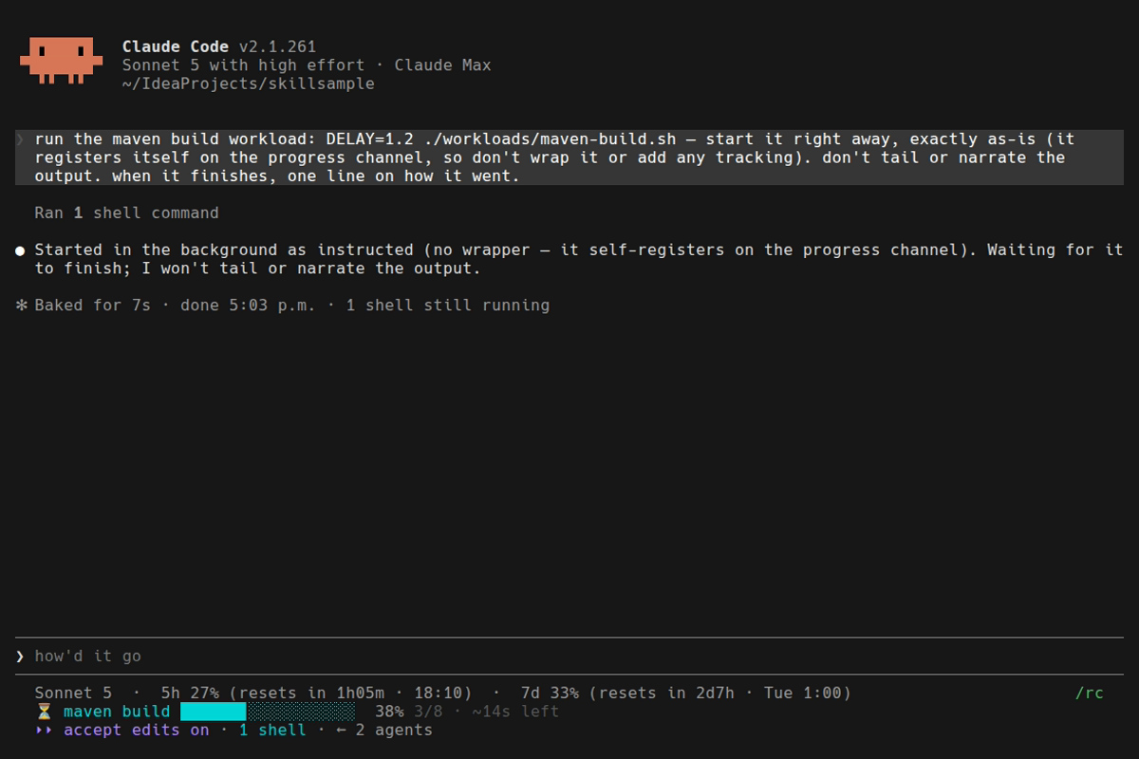The height and width of the screenshot is (759, 1139).
Task: Expand the 'Ran 1 shell command' line
Action: click(x=126, y=213)
